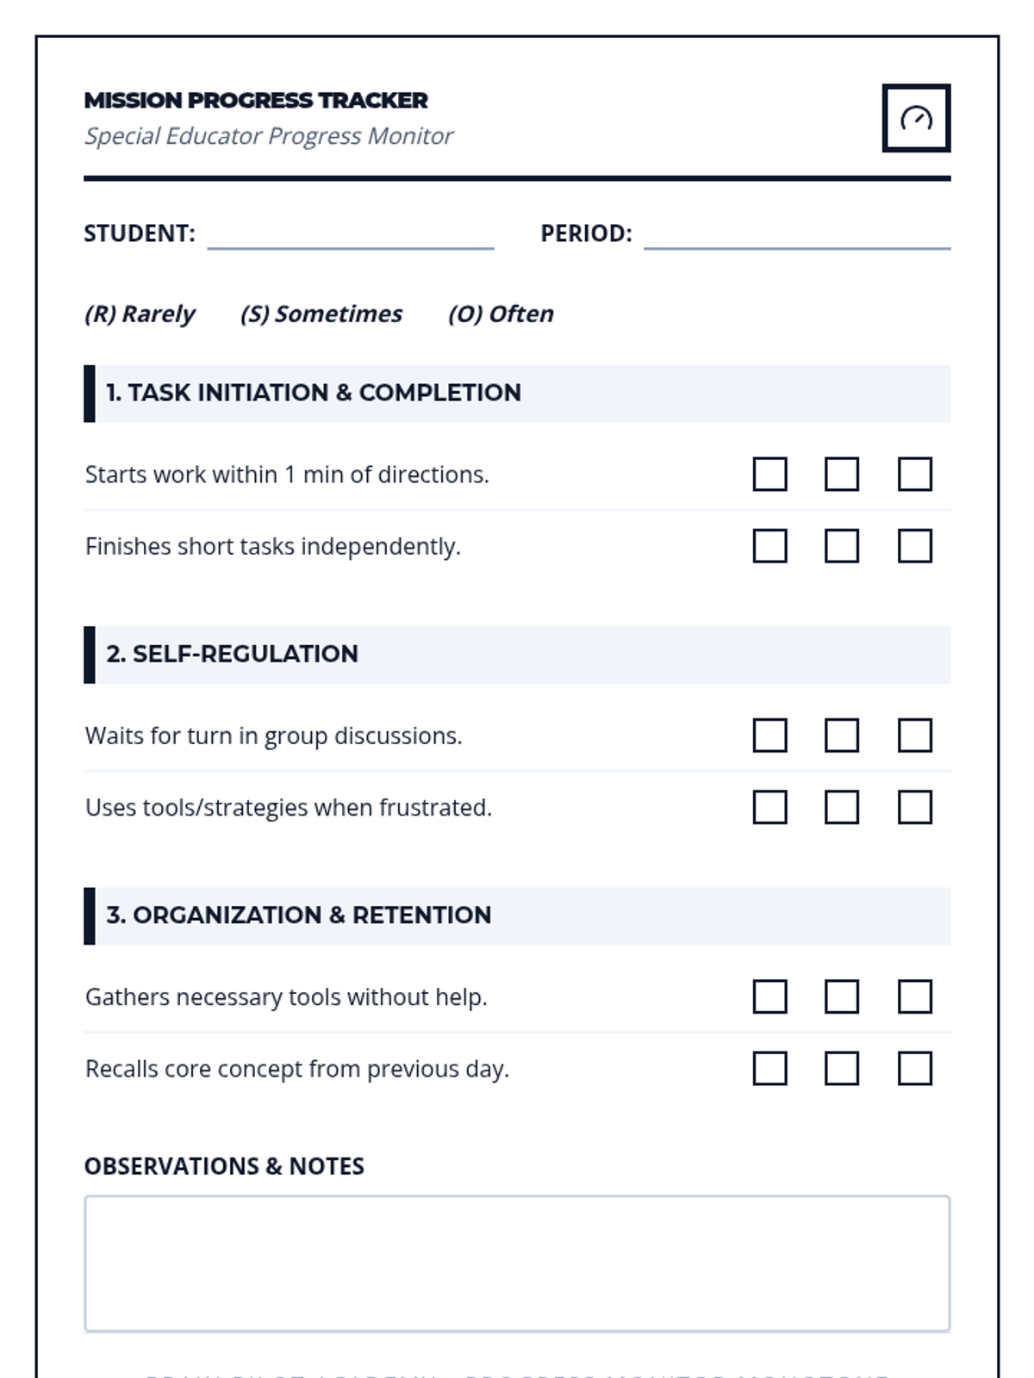This screenshot has height=1378, width=1034.
Task: Click the Task Initiation & Completion section header
Action: click(314, 393)
